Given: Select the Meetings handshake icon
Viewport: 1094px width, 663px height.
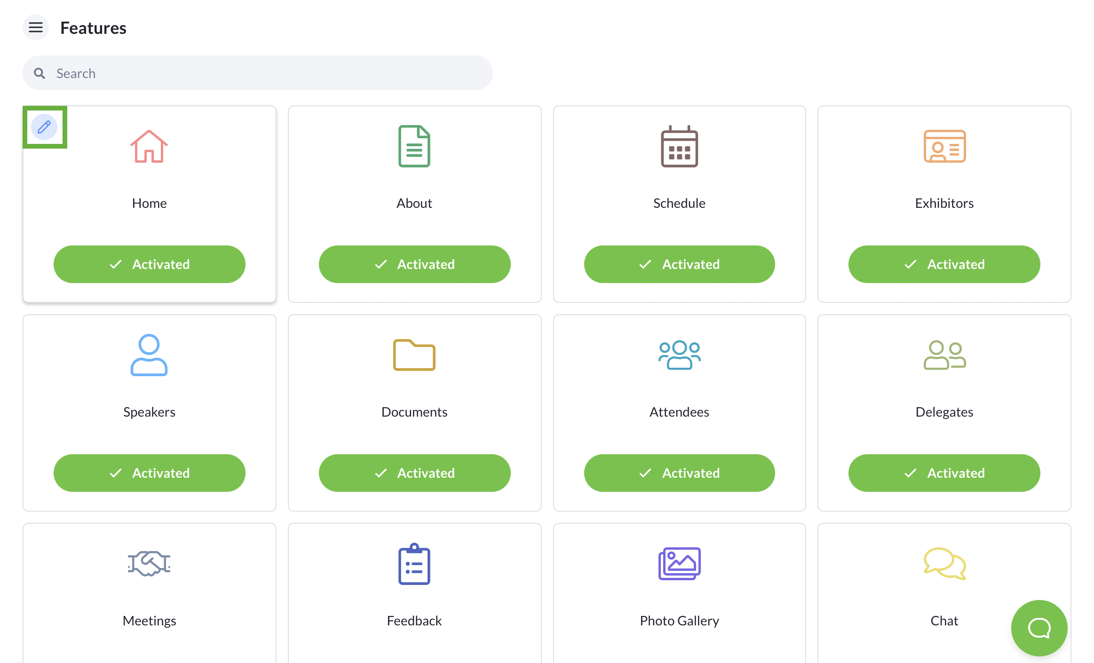Looking at the screenshot, I should tap(149, 563).
